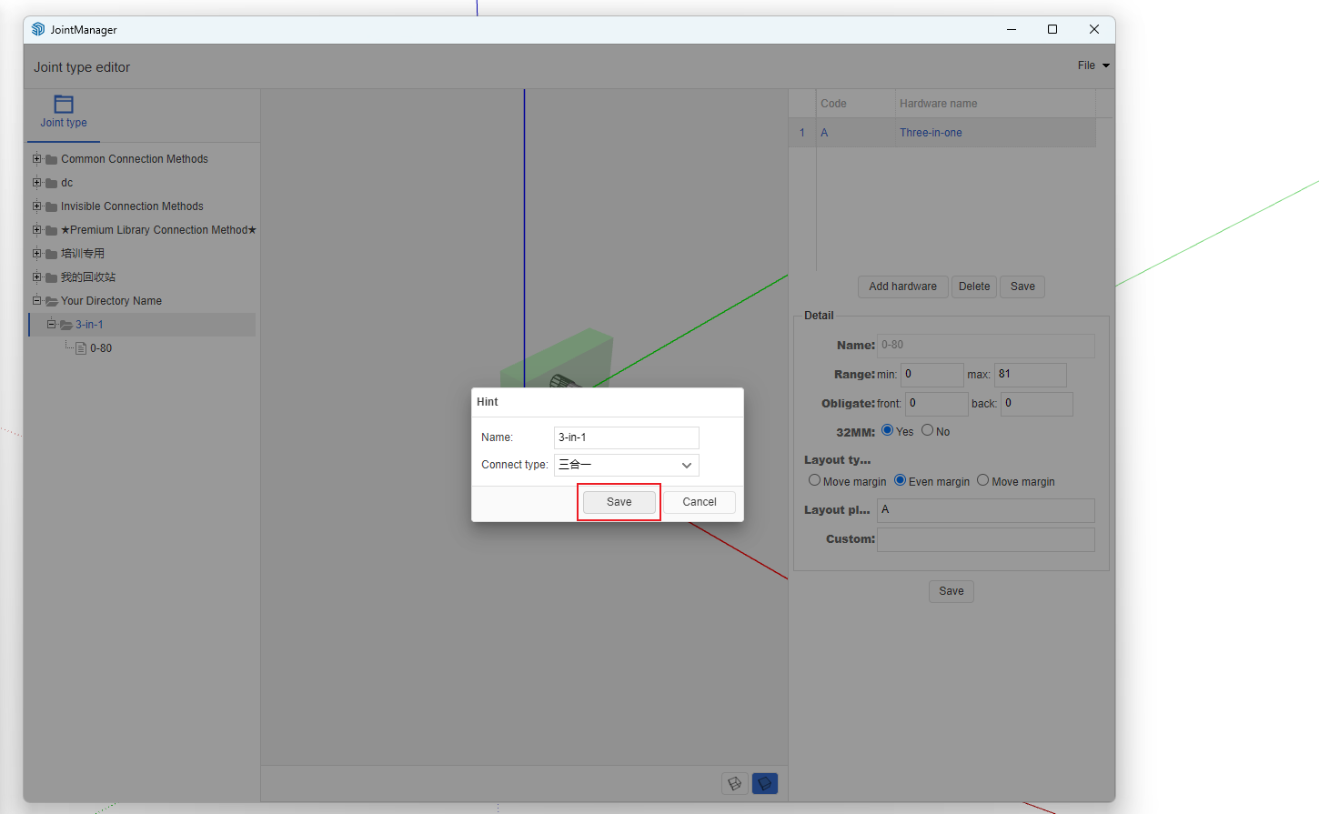Click Save in the Hint dialog
The height and width of the screenshot is (814, 1319).
tap(619, 502)
